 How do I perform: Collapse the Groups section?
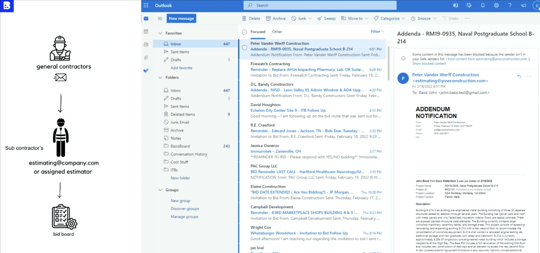pos(160,190)
